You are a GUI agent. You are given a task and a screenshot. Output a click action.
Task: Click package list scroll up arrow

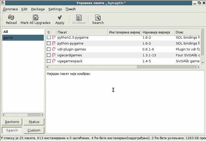(203, 30)
